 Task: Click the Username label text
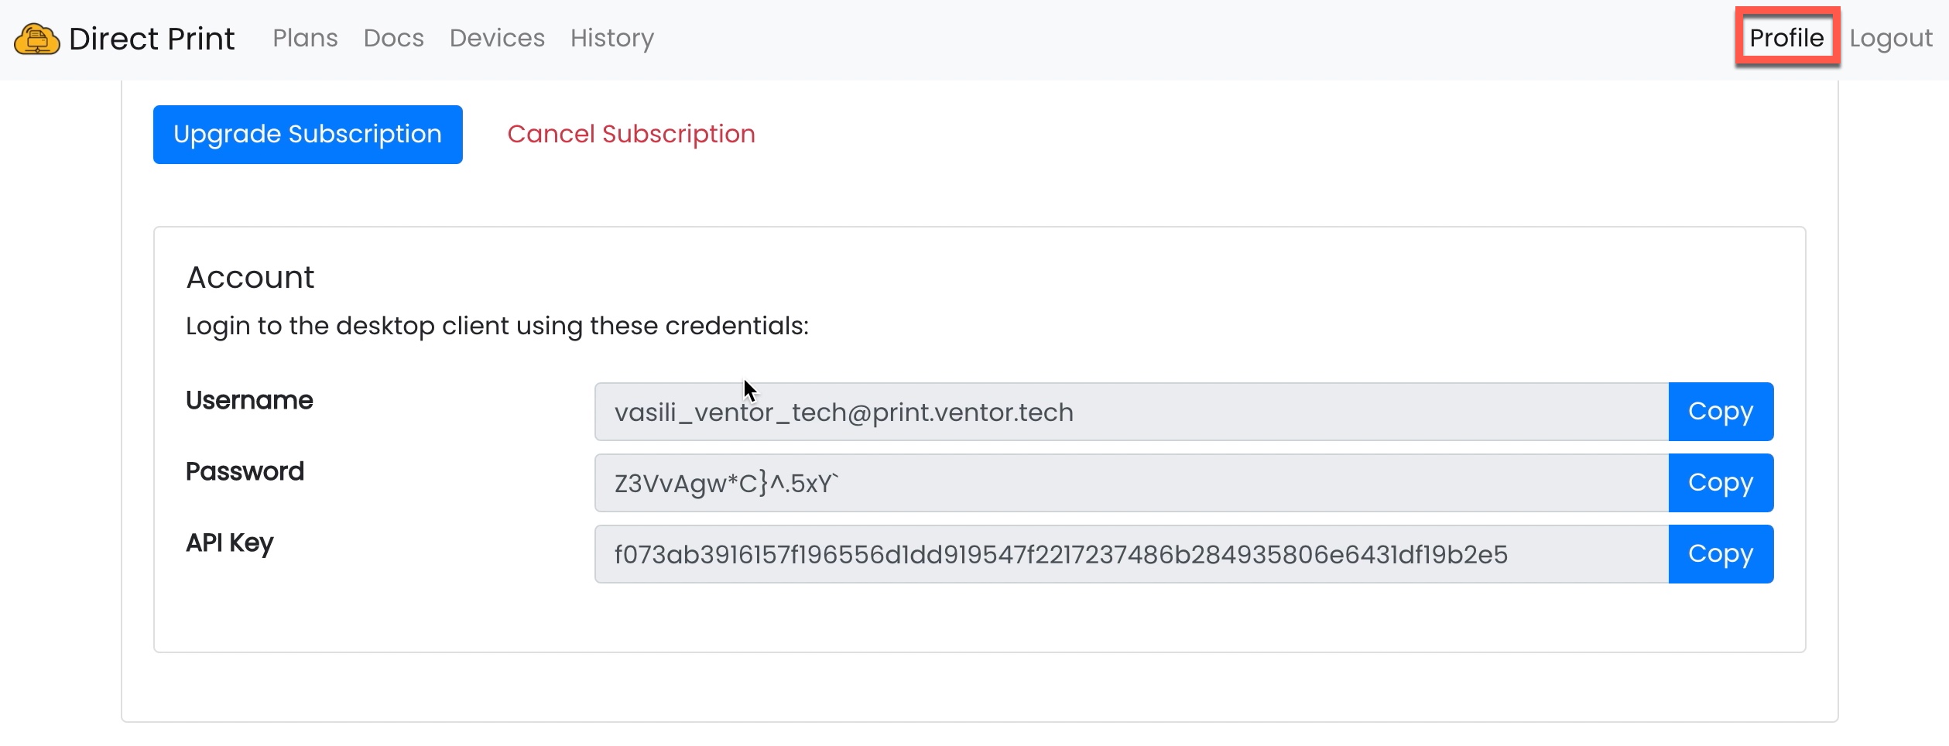[249, 400]
